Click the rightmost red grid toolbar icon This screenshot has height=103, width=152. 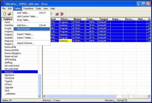(62, 14)
